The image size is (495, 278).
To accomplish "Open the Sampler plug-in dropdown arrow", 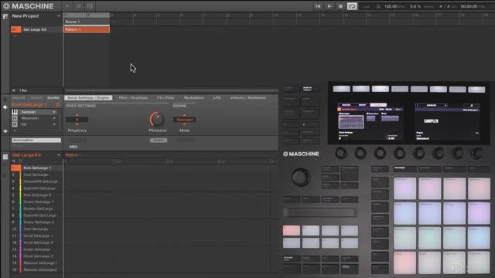I will (54, 112).
